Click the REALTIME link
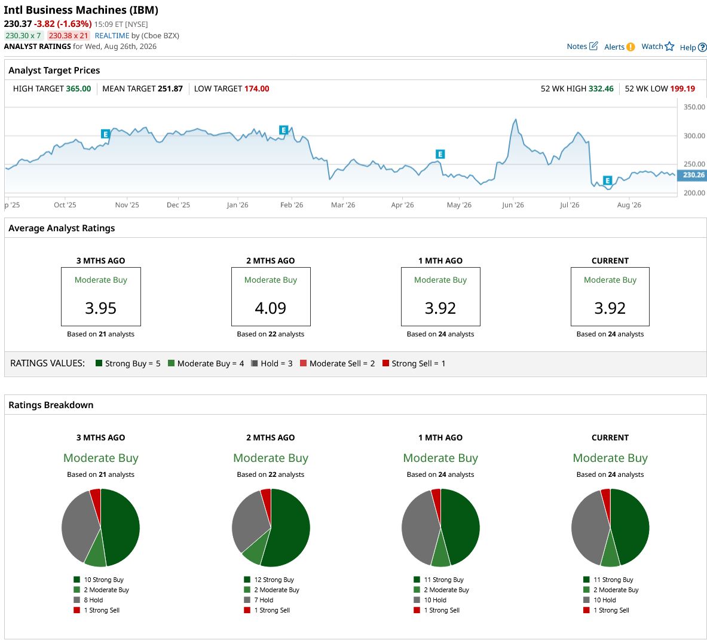707x640 pixels. click(112, 36)
